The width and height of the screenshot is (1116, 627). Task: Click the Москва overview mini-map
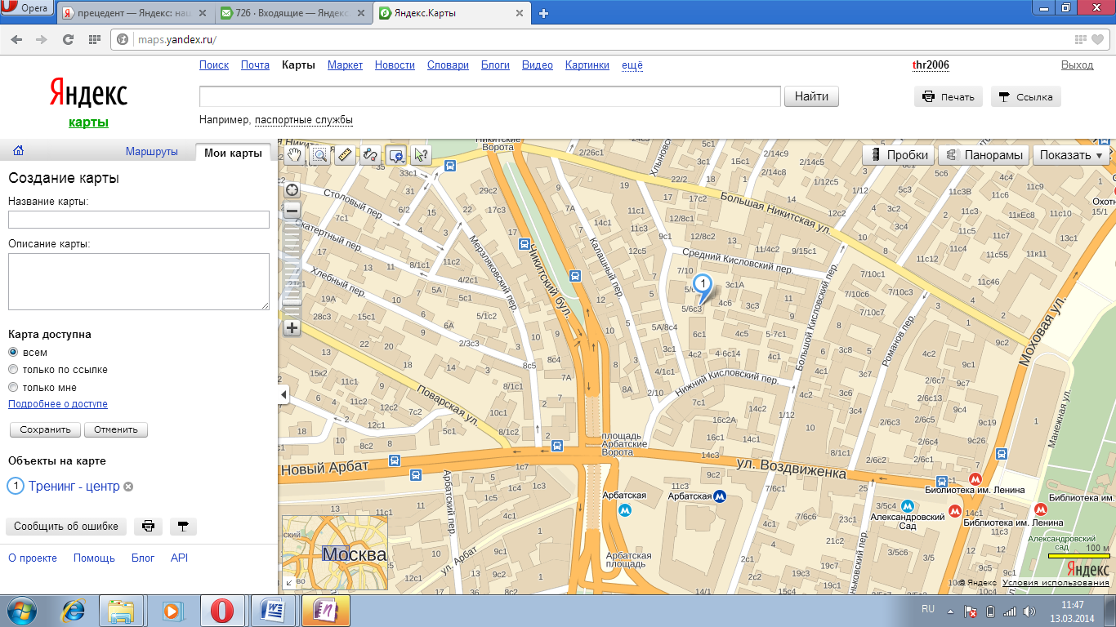[334, 552]
